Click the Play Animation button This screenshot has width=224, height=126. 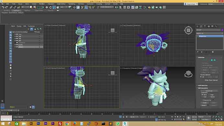click(178, 117)
